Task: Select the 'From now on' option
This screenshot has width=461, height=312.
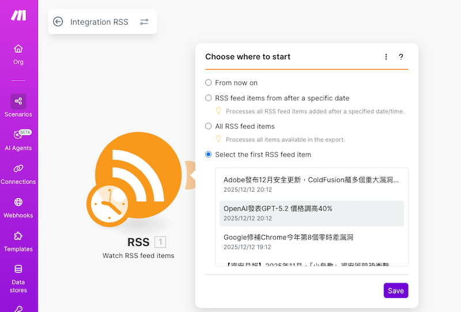Action: pyautogui.click(x=209, y=83)
